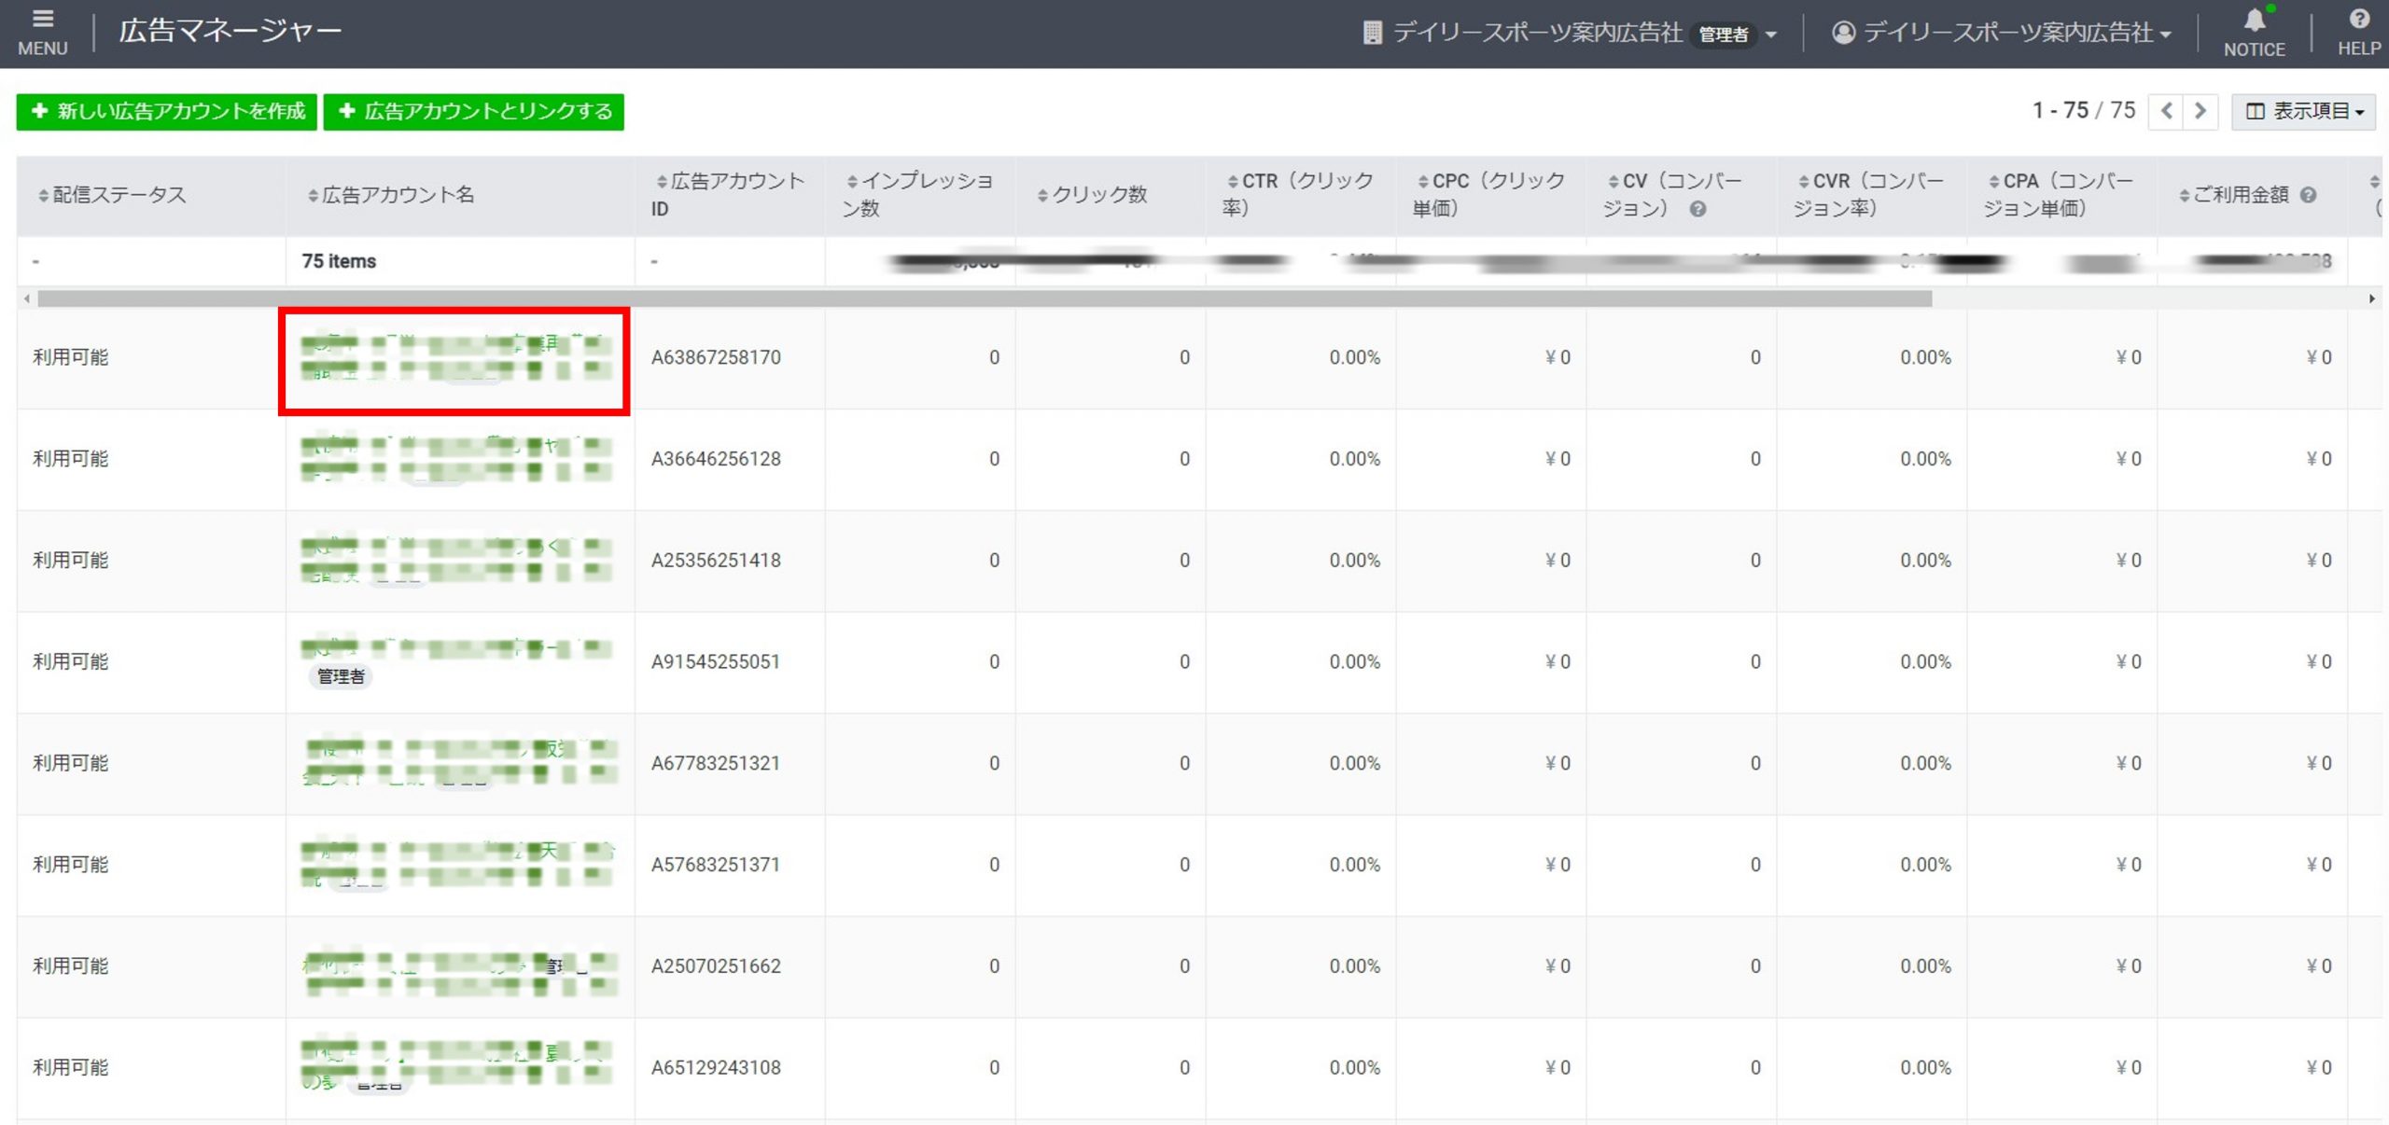Click the horizontal scrollbar right arrow

(x=2371, y=299)
